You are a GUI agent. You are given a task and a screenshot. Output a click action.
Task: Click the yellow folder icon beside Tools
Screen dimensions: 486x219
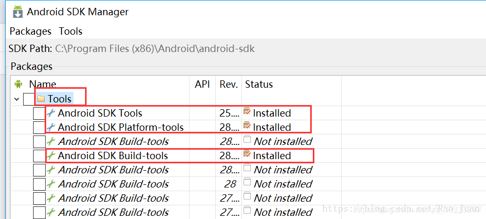pos(41,99)
